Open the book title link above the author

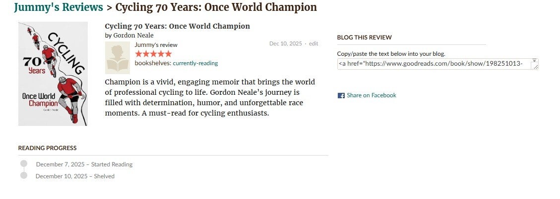(177, 26)
